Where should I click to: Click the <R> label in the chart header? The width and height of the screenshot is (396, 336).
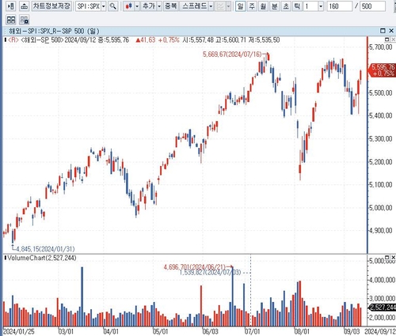13,40
